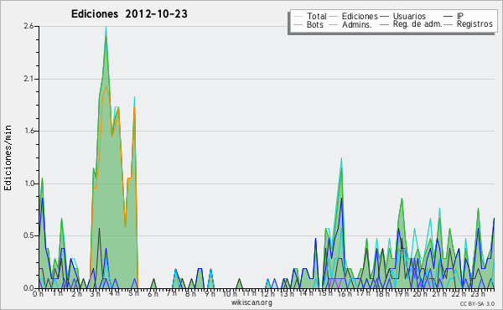Select the 'Ediciones' legend entry
This screenshot has height=310, width=503.
tap(360, 16)
